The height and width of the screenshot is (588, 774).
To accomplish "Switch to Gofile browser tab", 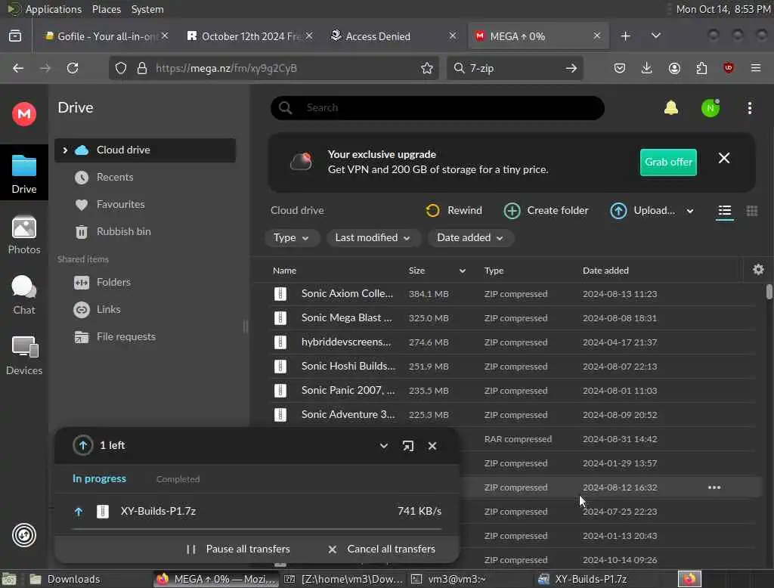I will (x=106, y=36).
